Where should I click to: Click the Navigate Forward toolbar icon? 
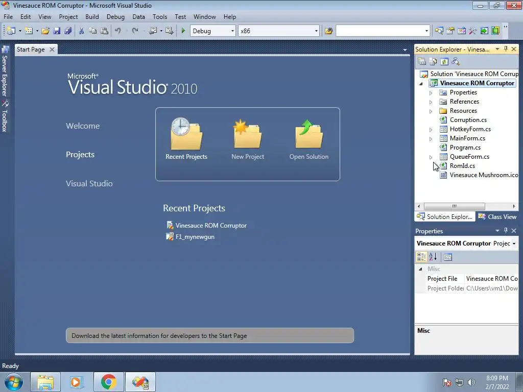170,31
